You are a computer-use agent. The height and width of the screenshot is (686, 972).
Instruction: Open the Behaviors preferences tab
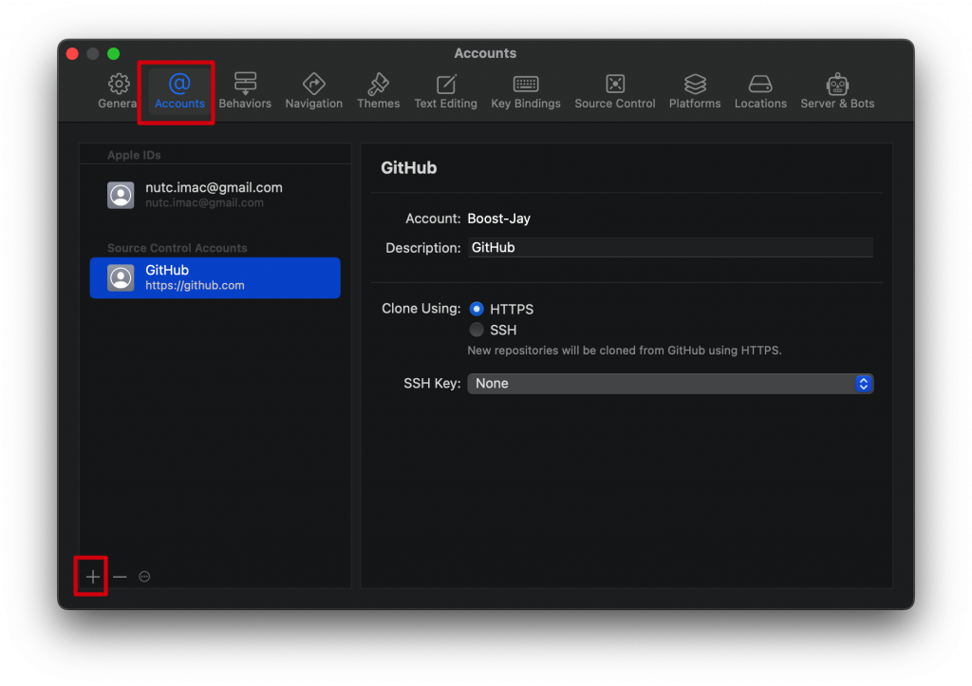[245, 91]
